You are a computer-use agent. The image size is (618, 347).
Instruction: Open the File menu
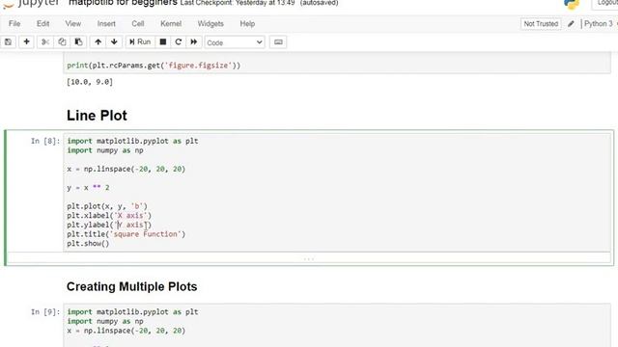[14, 23]
